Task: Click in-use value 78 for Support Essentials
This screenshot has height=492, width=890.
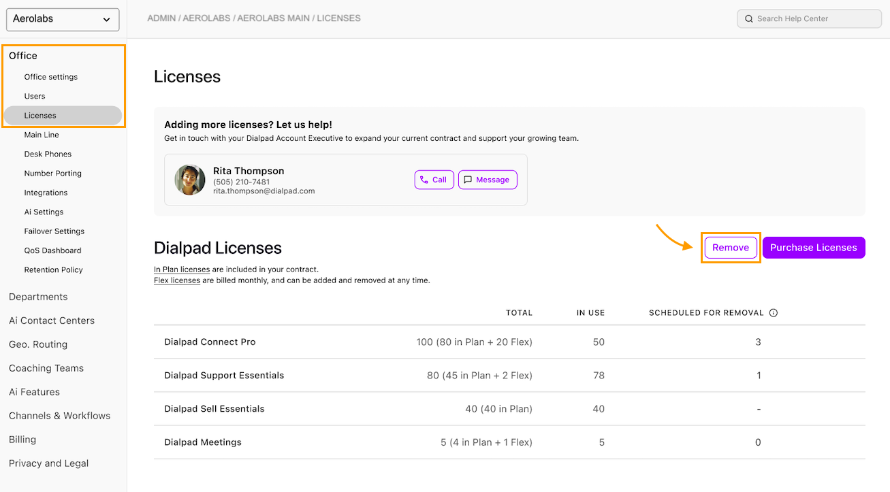Action: 599,376
